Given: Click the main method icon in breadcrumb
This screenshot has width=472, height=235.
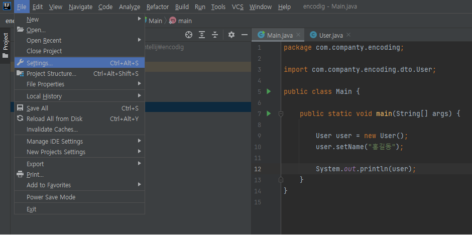Looking at the screenshot, I should [x=173, y=21].
